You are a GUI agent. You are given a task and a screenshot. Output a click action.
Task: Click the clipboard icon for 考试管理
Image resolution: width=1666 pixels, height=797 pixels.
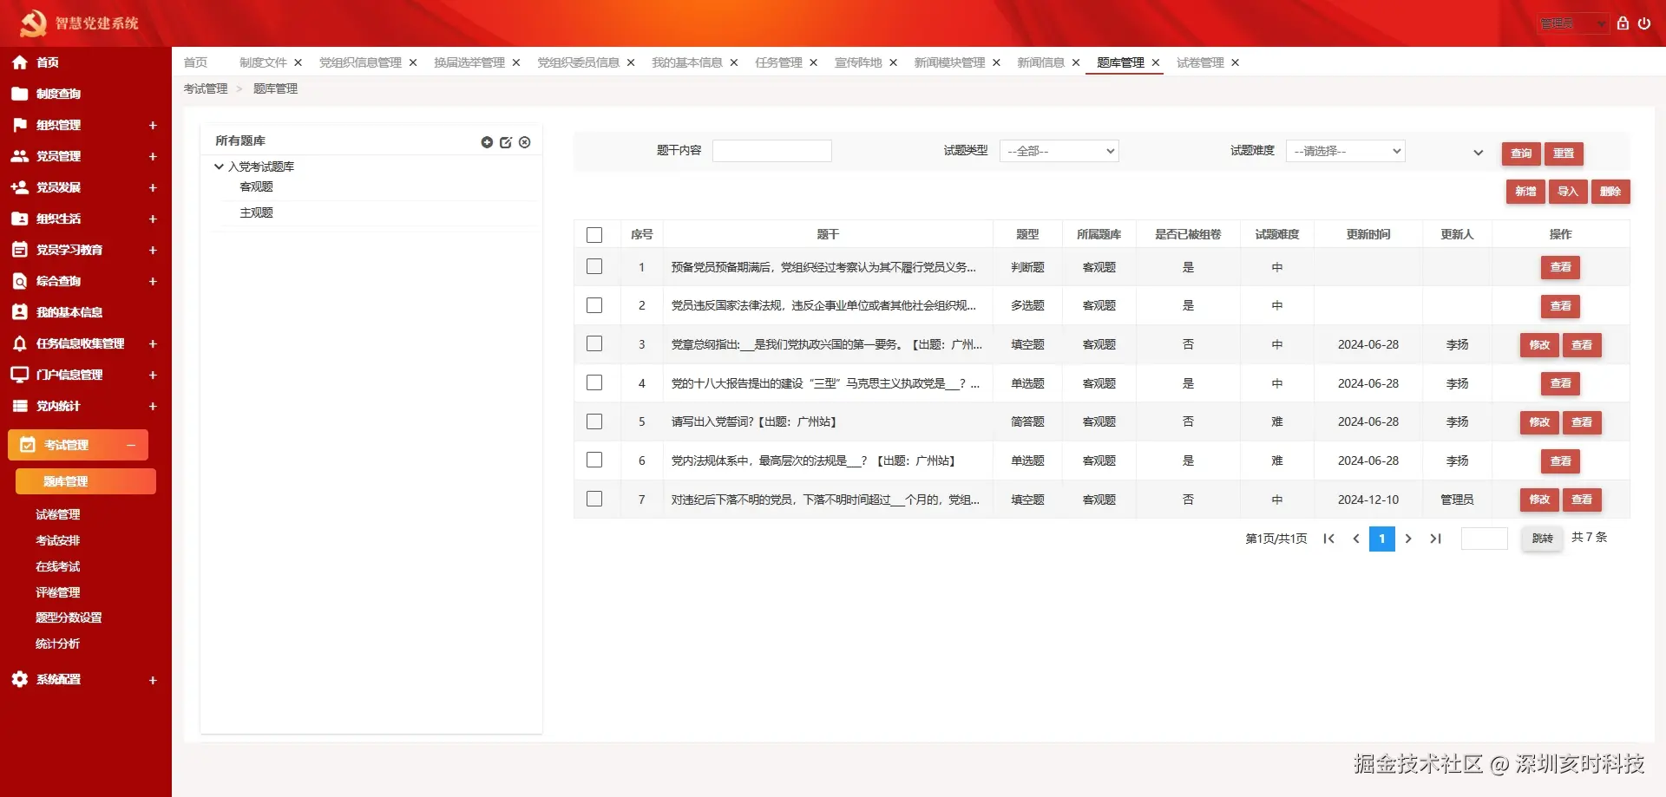click(x=28, y=445)
